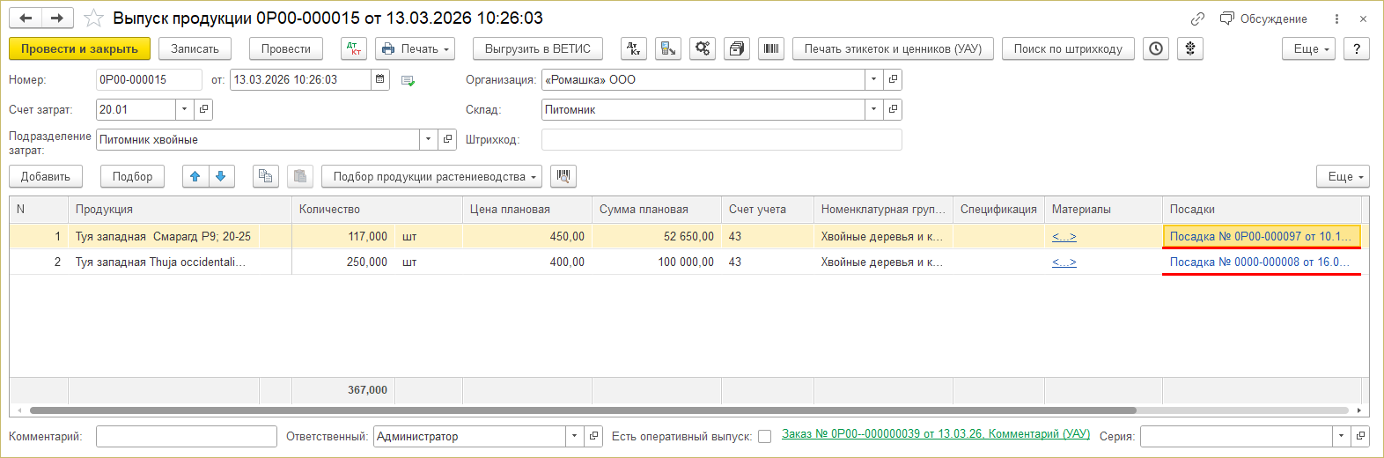Open Подбор продукции растениеводства dropdown
1384x458 pixels.
pos(431,176)
